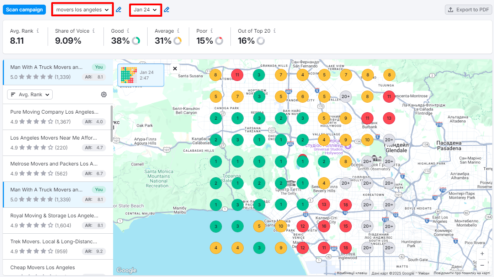Click the (562) review count
This screenshot has height=277, width=494.
click(61, 174)
